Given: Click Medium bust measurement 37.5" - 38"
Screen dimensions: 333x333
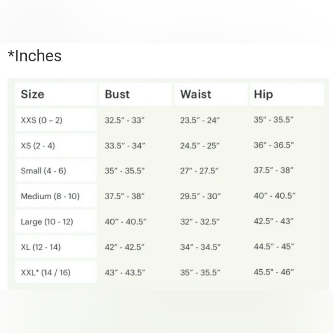Looking at the screenshot, I should click(x=124, y=196).
